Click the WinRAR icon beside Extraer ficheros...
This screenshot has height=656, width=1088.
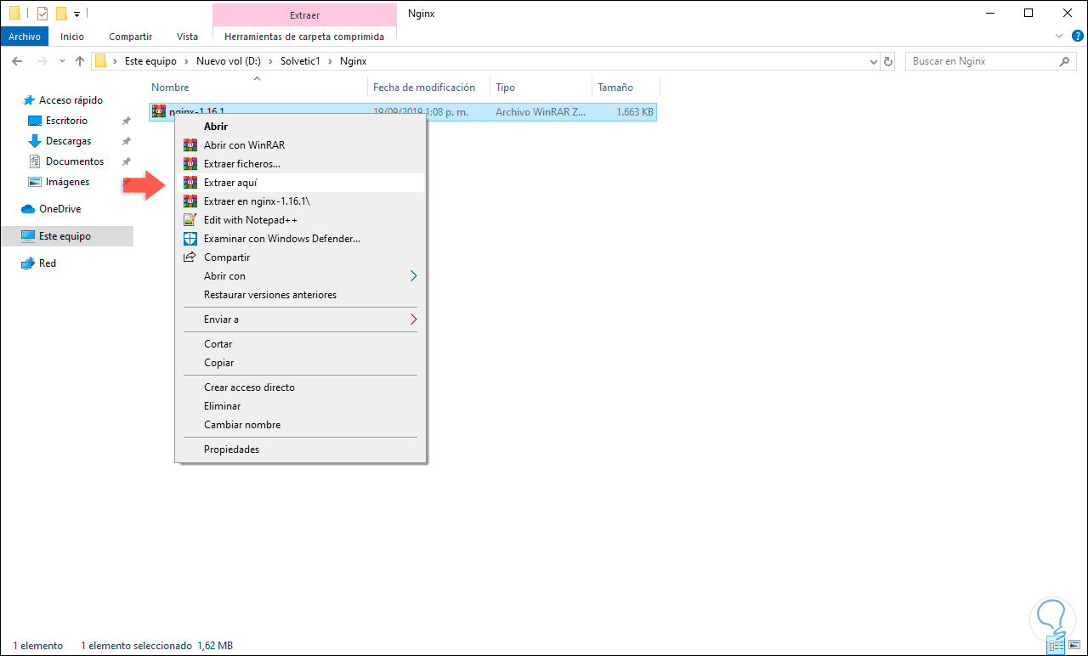coord(190,164)
